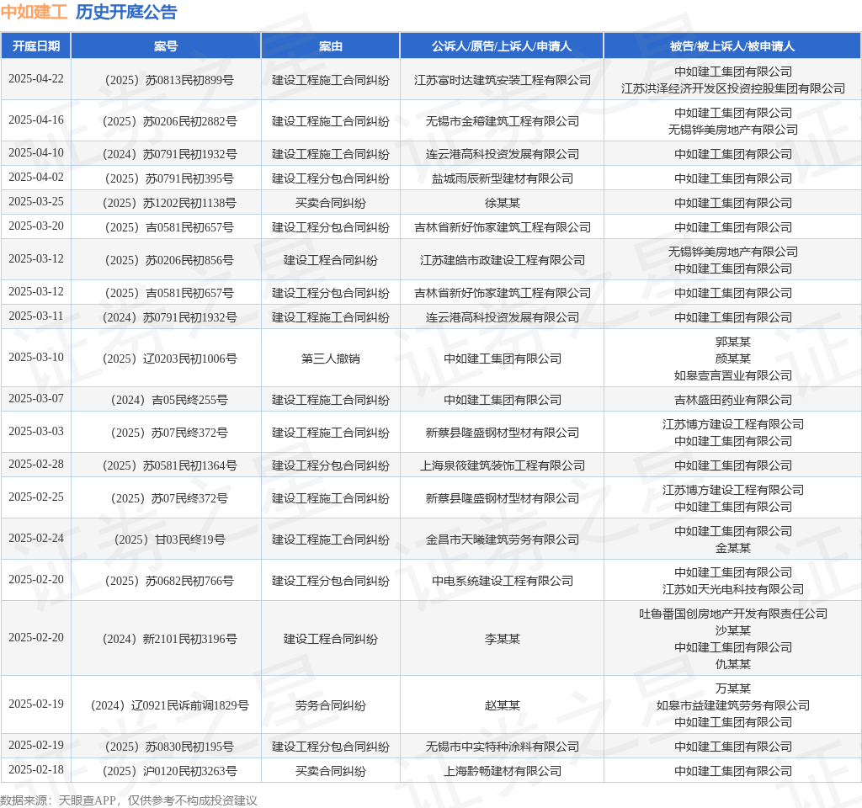Select case number (2025)甘03民终19号
This screenshot has width=862, height=808.
[169, 540]
